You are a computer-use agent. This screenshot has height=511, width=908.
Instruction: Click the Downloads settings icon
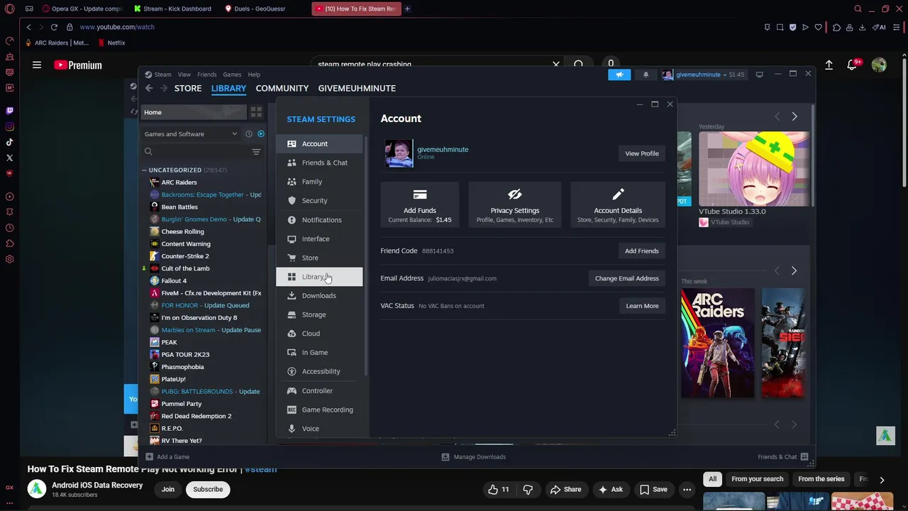292,295
